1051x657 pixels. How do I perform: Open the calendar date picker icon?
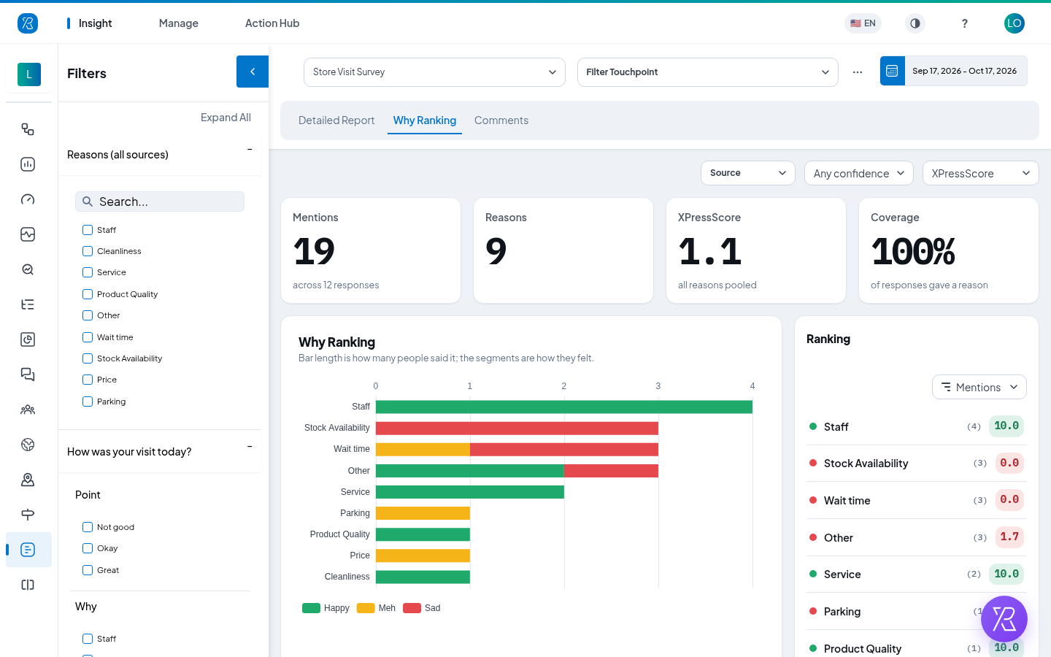point(892,71)
